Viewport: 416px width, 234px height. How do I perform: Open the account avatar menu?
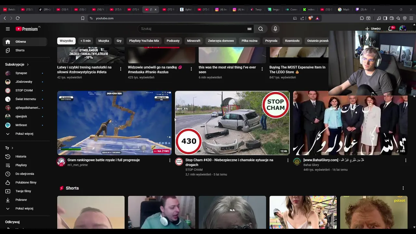[x=403, y=29]
